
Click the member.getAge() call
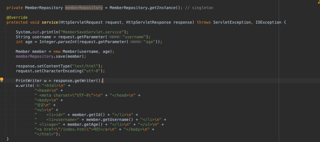[x=85, y=124]
